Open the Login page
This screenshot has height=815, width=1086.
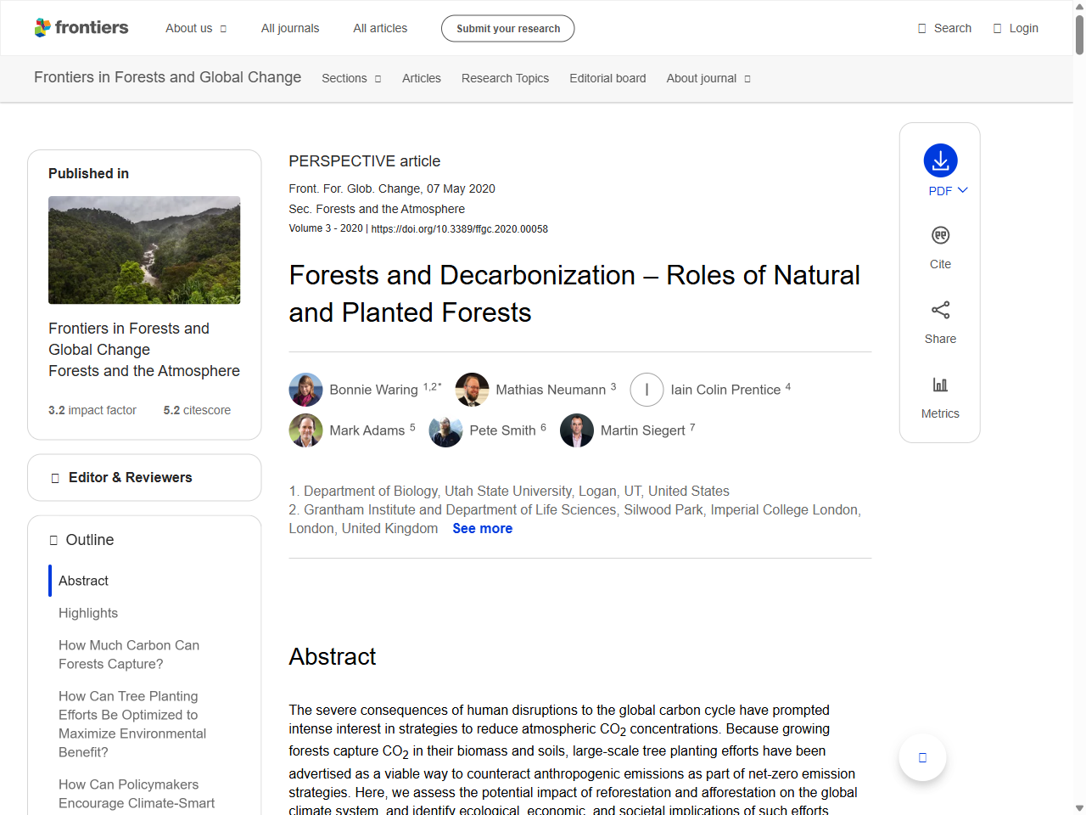point(1016,28)
